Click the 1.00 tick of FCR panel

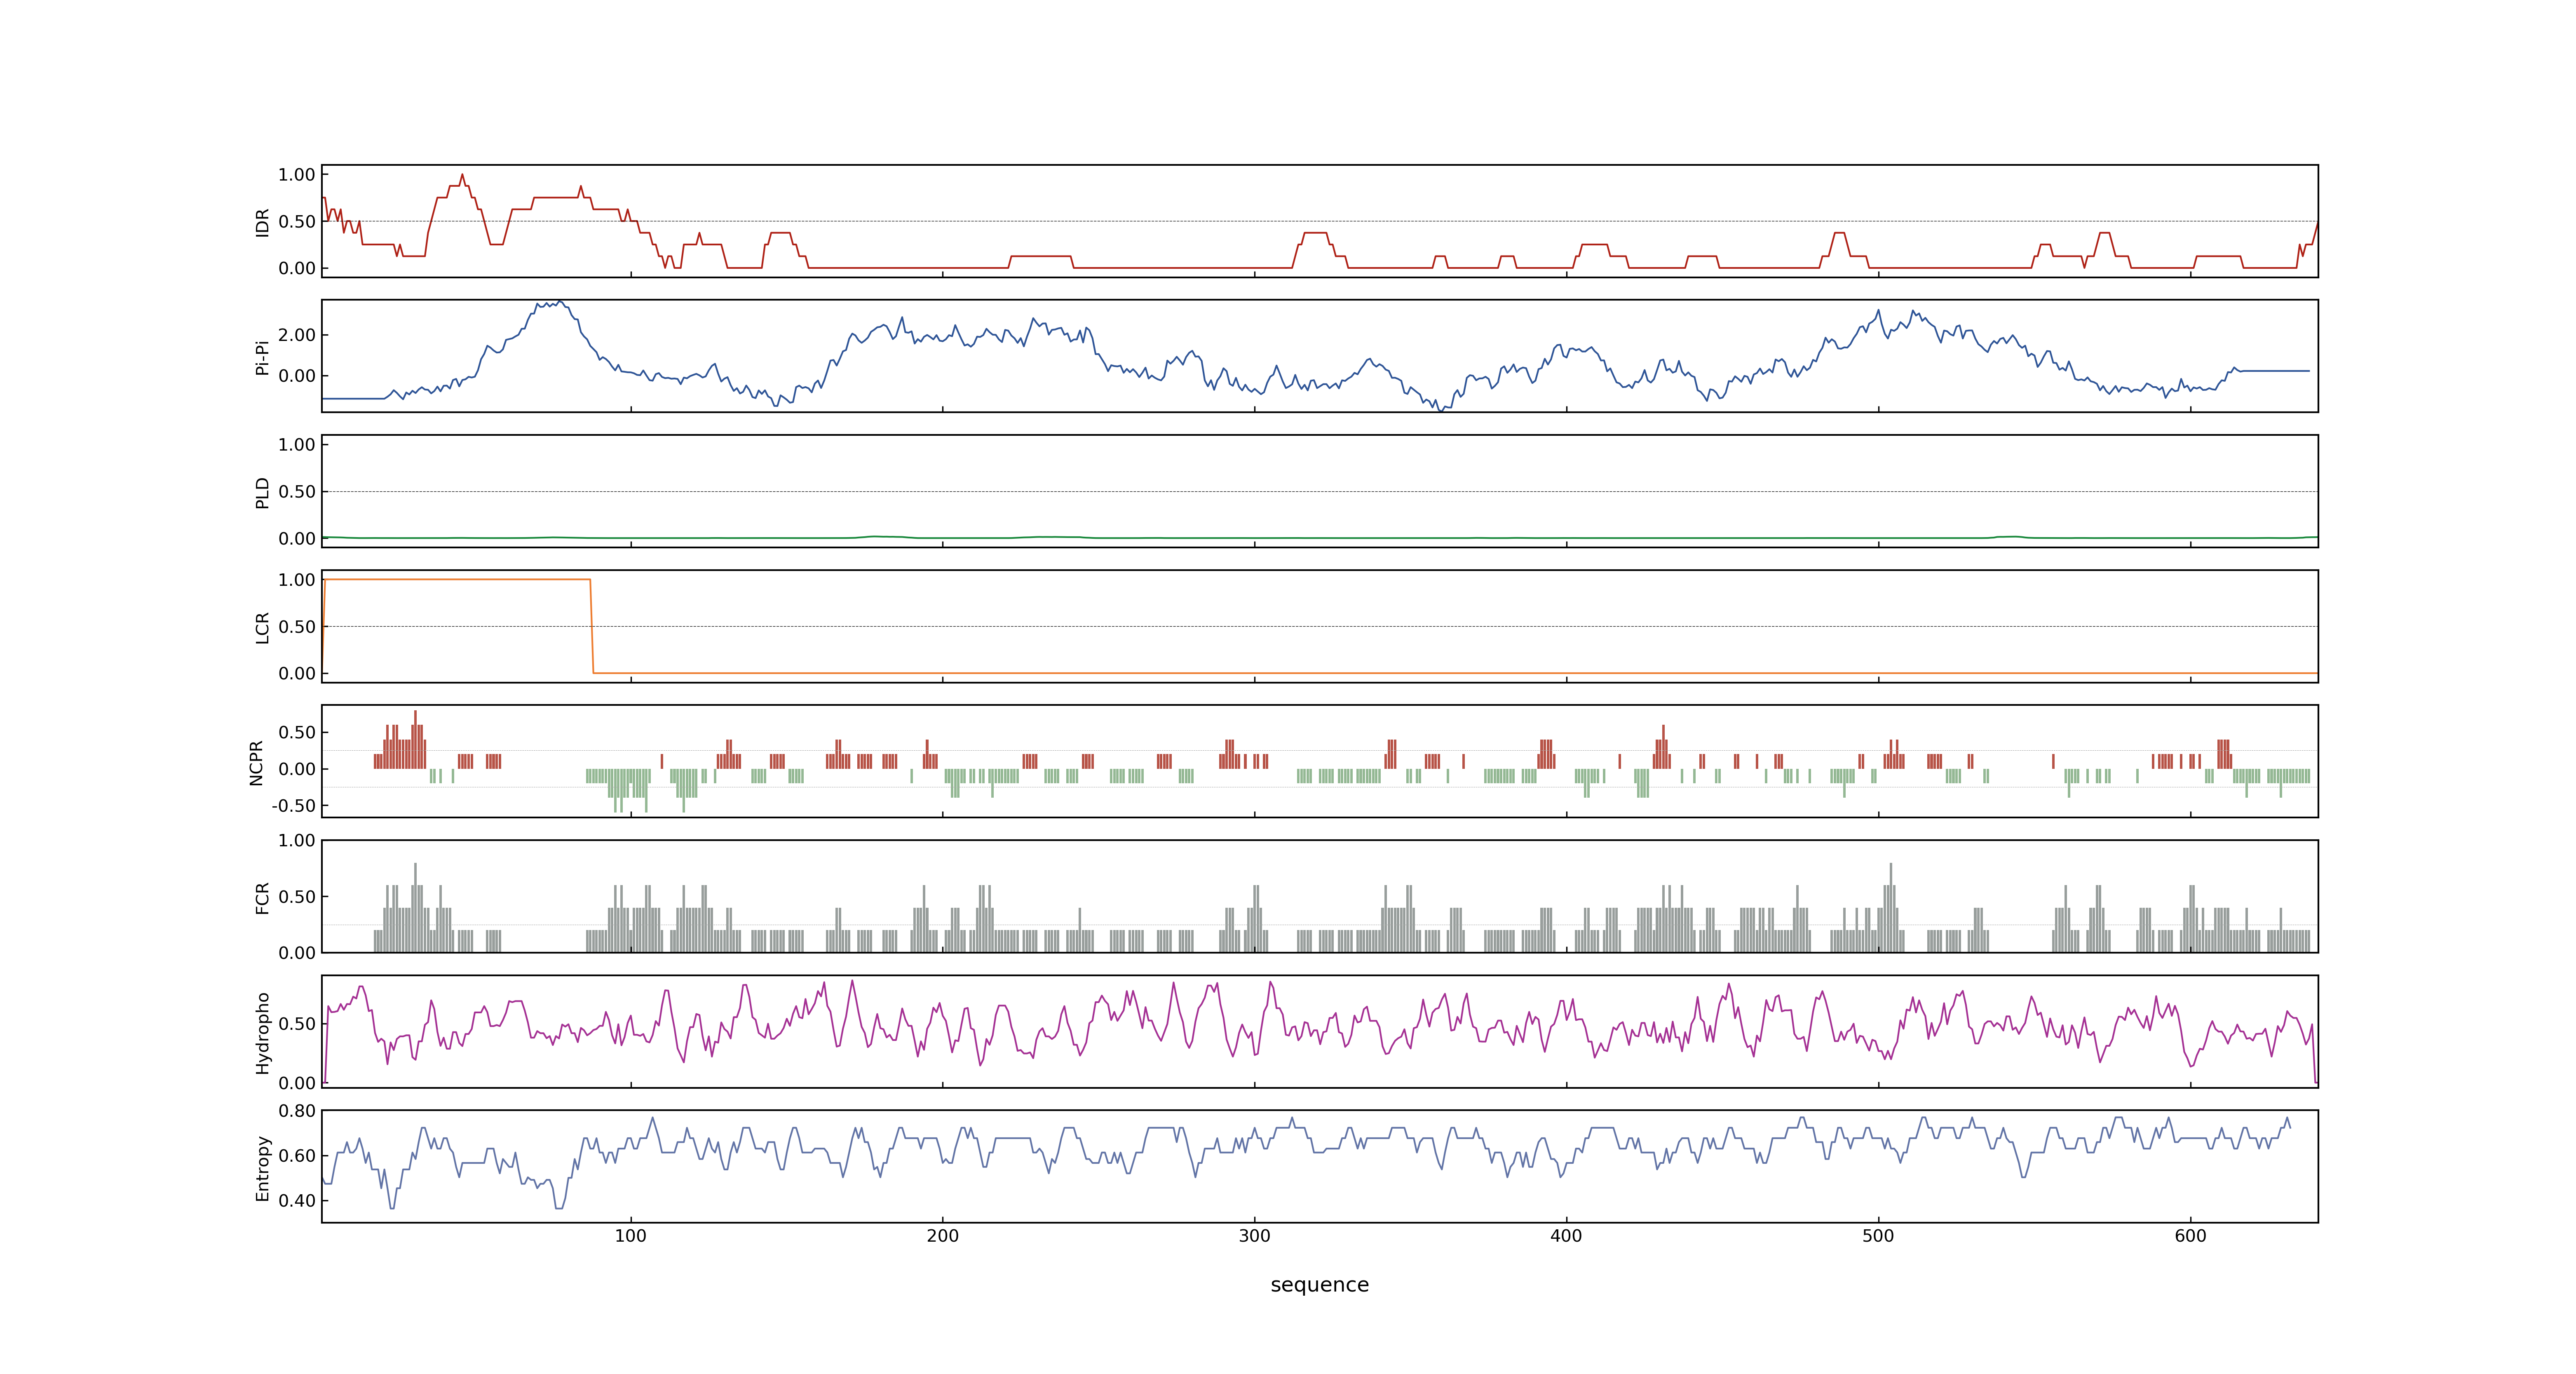coord(297,841)
